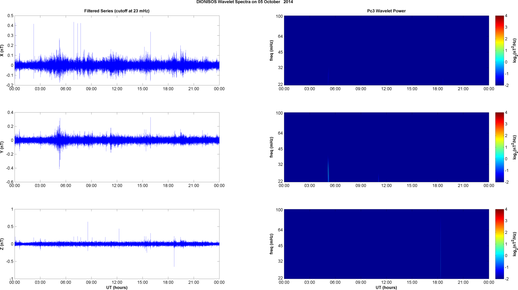
Task: Select the "22" frequency tick of top spectrogram
Action: (x=280, y=84)
